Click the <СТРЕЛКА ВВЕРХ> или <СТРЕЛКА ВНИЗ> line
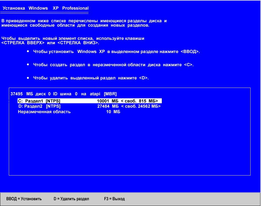 pos(50,43)
